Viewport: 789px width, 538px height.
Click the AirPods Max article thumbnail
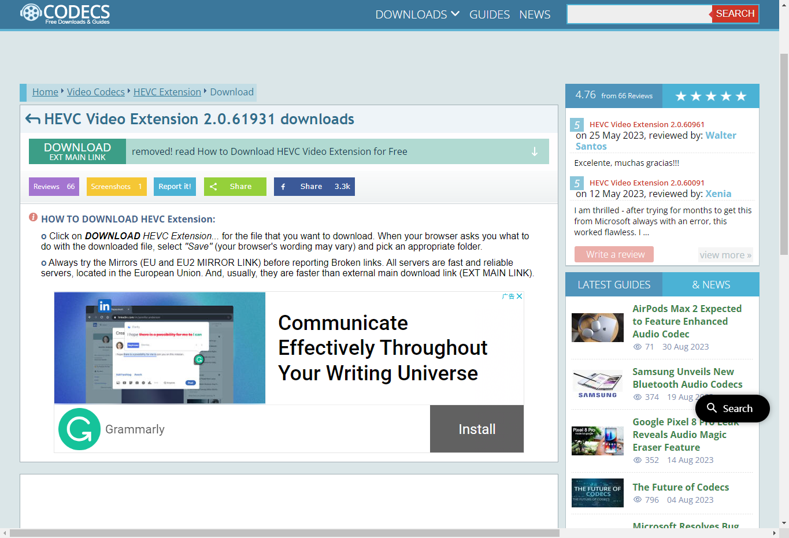(598, 328)
